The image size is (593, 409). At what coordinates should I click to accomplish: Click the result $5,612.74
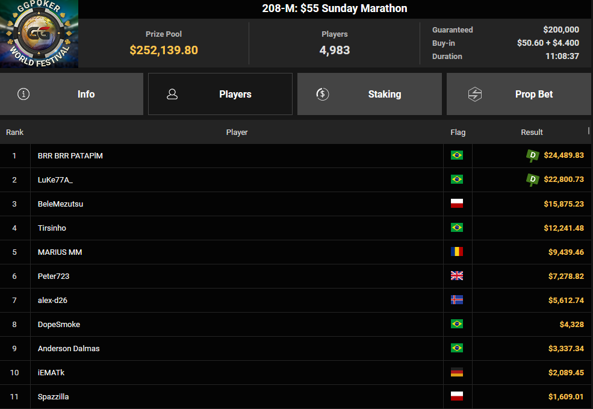[x=566, y=301]
